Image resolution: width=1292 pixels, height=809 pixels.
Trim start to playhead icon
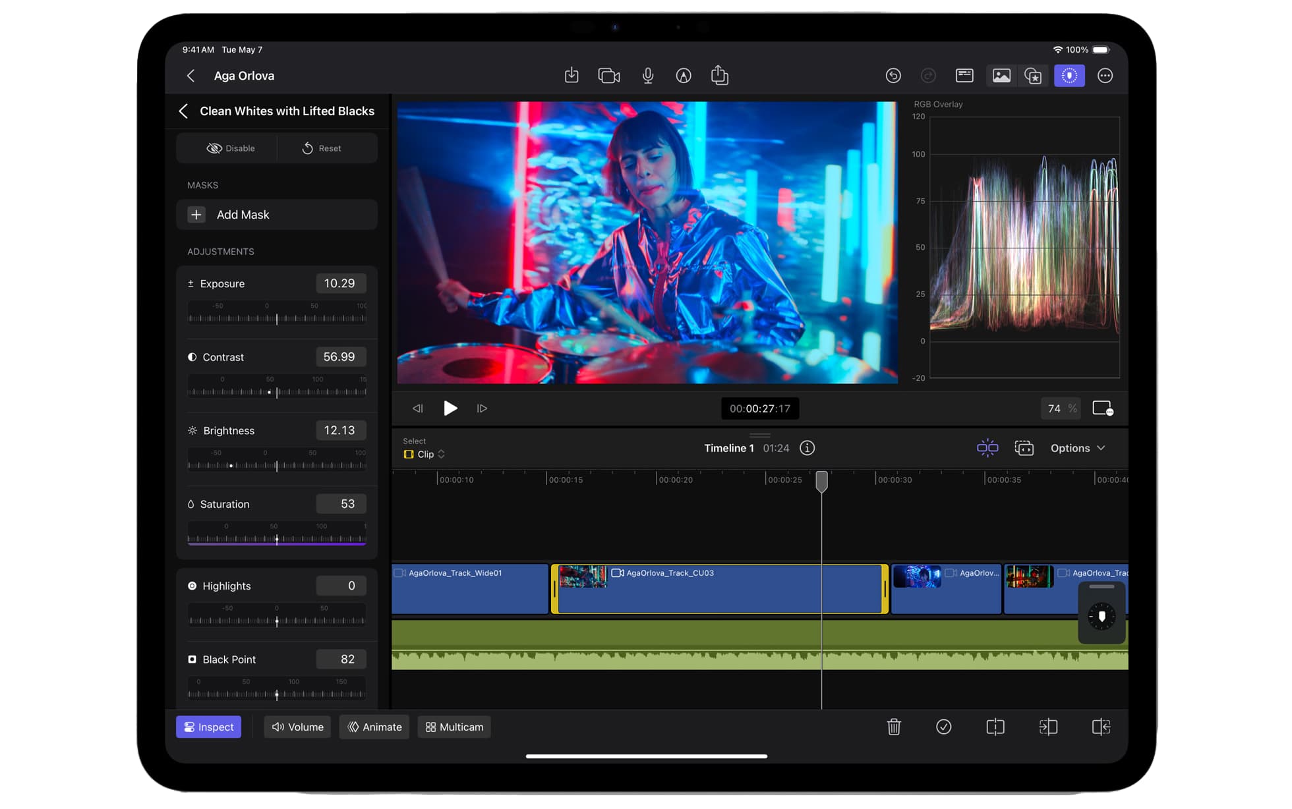click(1048, 727)
